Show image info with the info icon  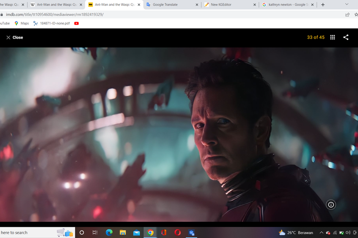coord(331,205)
